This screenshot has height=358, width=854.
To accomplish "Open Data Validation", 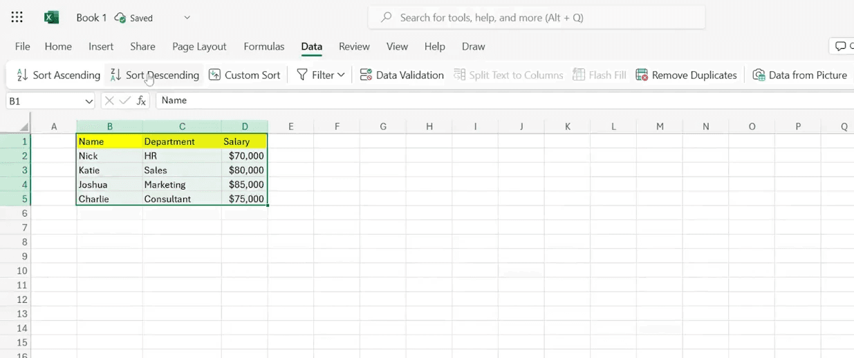I will [x=402, y=75].
